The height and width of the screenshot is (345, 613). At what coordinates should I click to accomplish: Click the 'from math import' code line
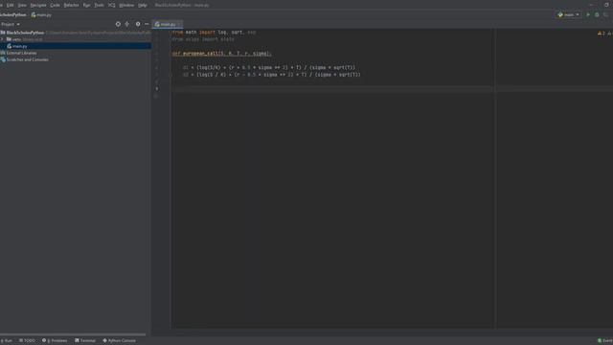coord(214,33)
